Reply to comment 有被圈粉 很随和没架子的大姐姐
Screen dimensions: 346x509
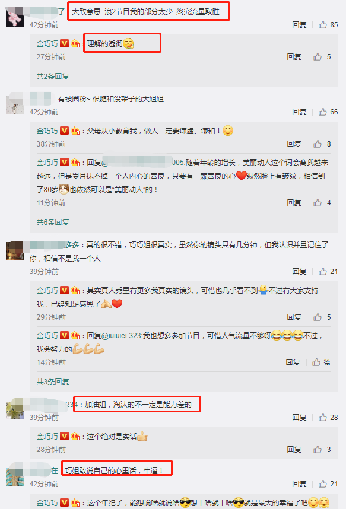299,112
